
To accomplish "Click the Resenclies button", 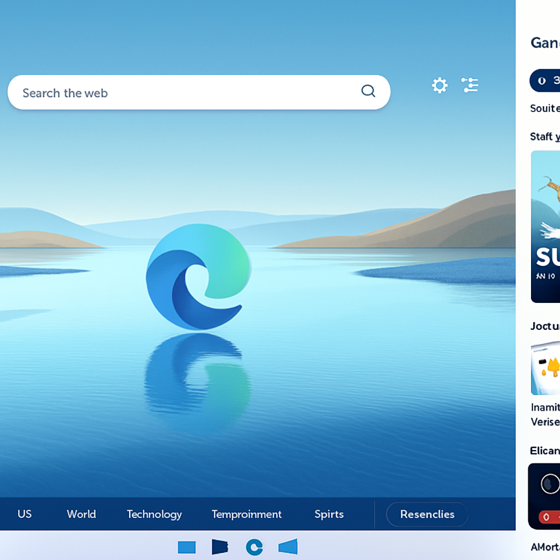I will [427, 514].
